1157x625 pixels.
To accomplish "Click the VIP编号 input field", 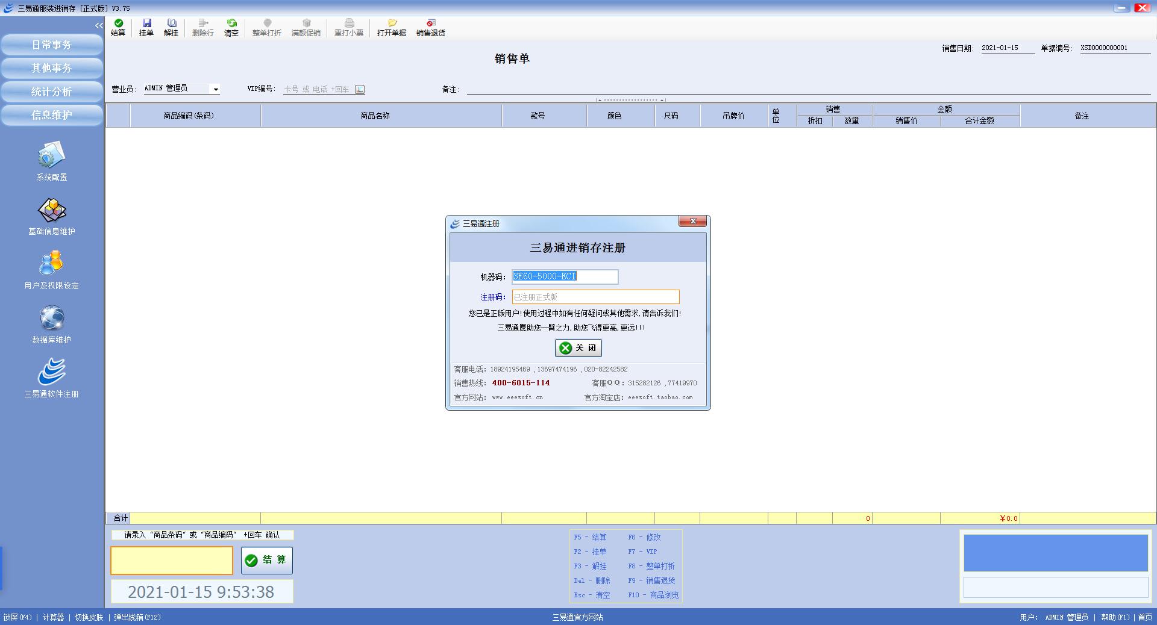I will [x=318, y=89].
